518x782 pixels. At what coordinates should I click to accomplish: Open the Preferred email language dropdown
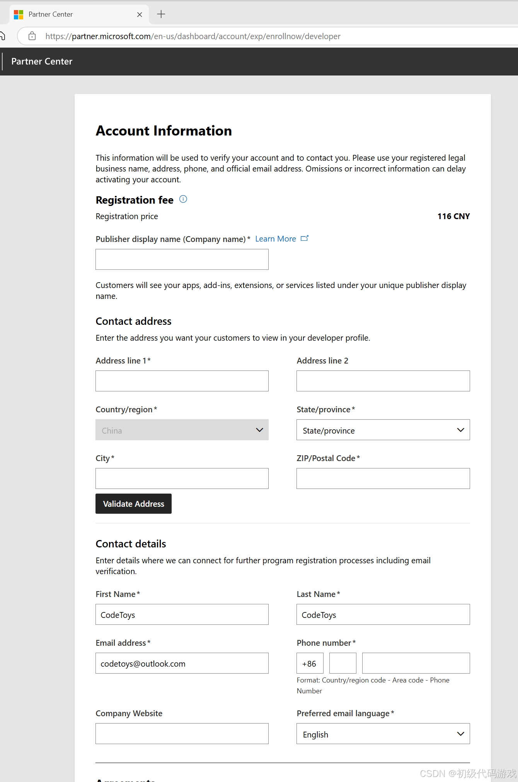click(383, 734)
